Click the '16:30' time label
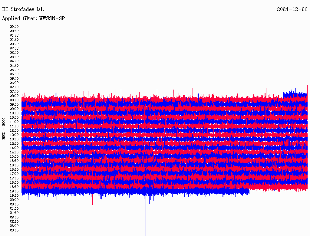The image size is (310, 236). pos(14,170)
